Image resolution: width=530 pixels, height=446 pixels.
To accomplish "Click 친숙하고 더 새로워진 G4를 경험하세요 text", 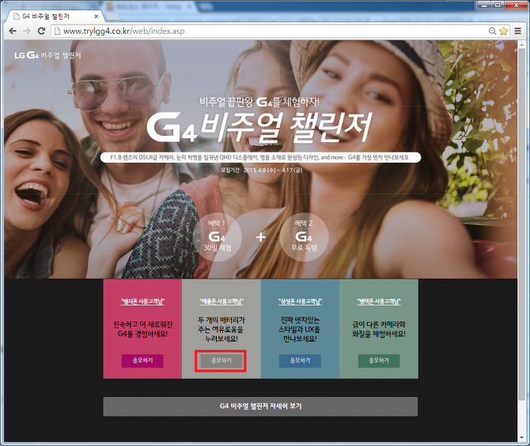I will pyautogui.click(x=142, y=329).
